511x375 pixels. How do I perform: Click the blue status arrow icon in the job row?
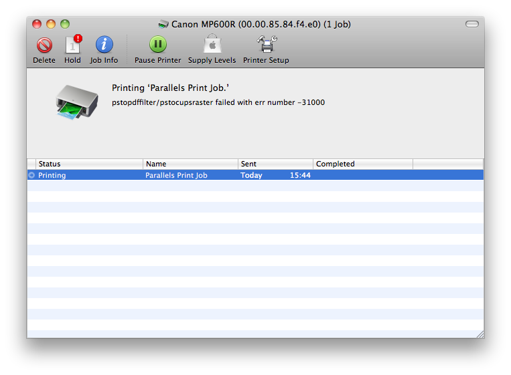tap(31, 175)
